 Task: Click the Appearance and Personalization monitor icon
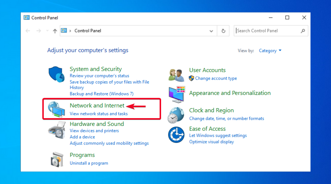177,95
